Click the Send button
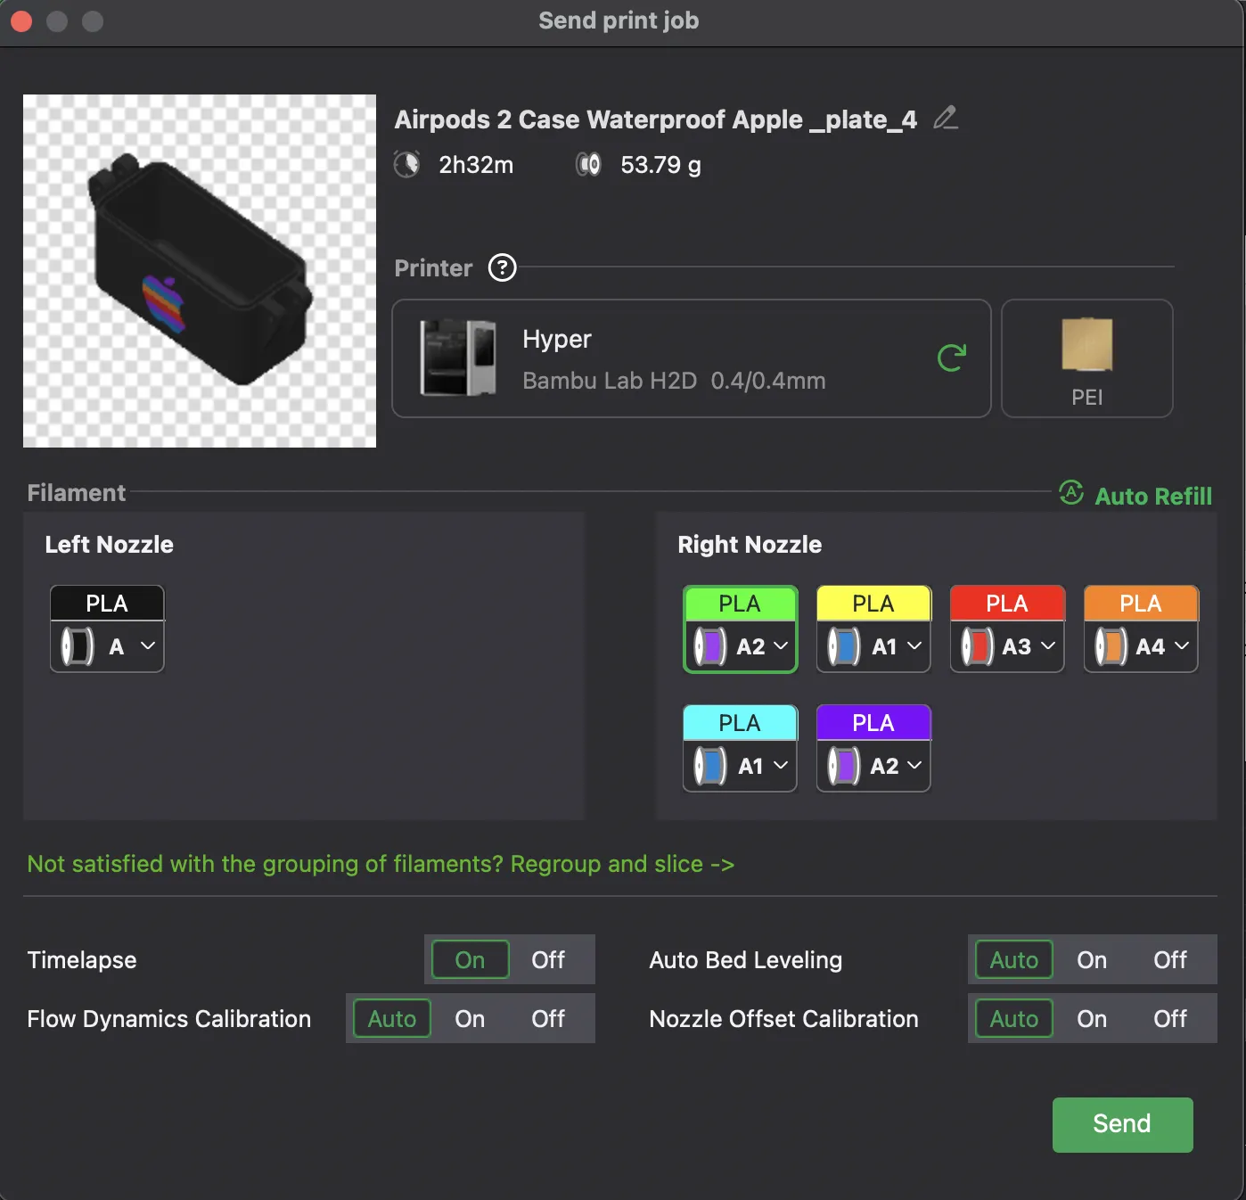This screenshot has width=1246, height=1200. [x=1122, y=1124]
